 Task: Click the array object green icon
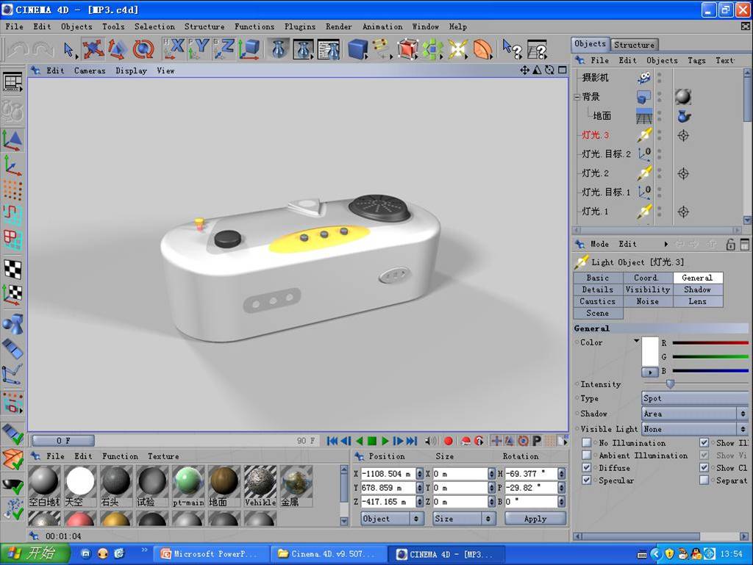click(x=432, y=49)
